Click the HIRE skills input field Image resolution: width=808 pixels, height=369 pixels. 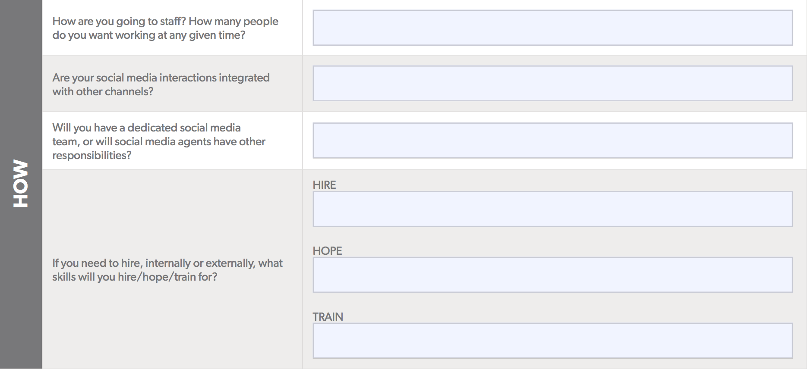[552, 209]
